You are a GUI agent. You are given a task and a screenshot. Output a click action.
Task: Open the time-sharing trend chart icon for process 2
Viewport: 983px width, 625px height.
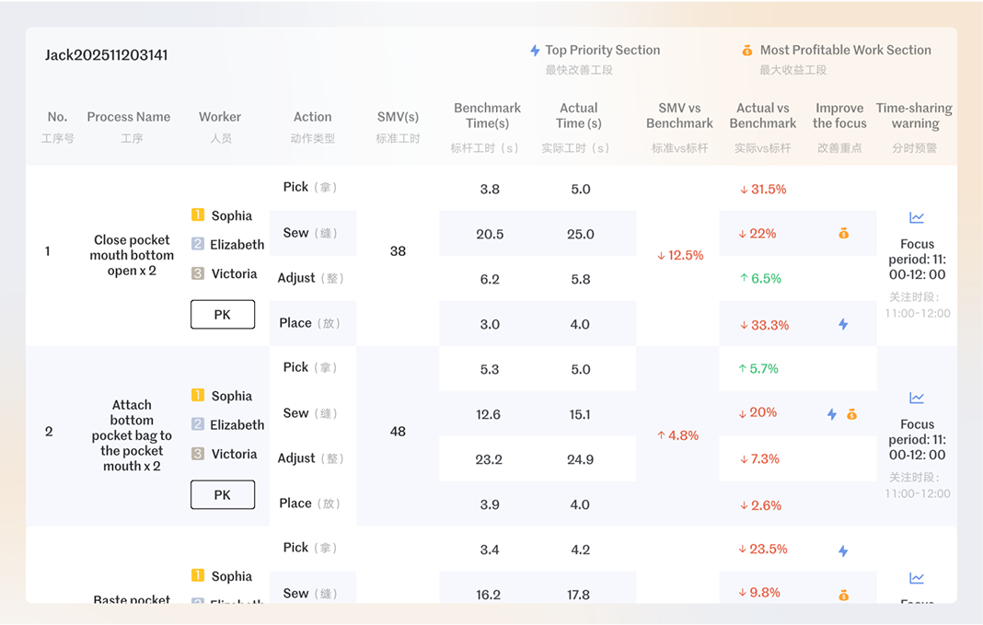coord(917,399)
